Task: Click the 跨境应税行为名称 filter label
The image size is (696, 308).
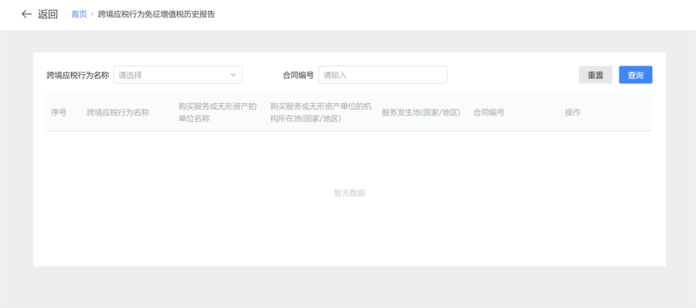Action: pyautogui.click(x=77, y=75)
